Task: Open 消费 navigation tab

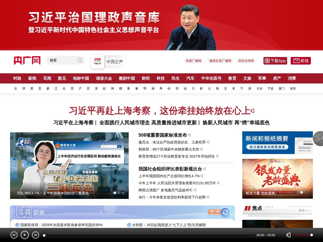Action: tap(292, 78)
